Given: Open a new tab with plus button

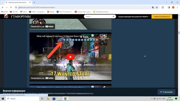Looking at the screenshot, I should click(34, 2).
